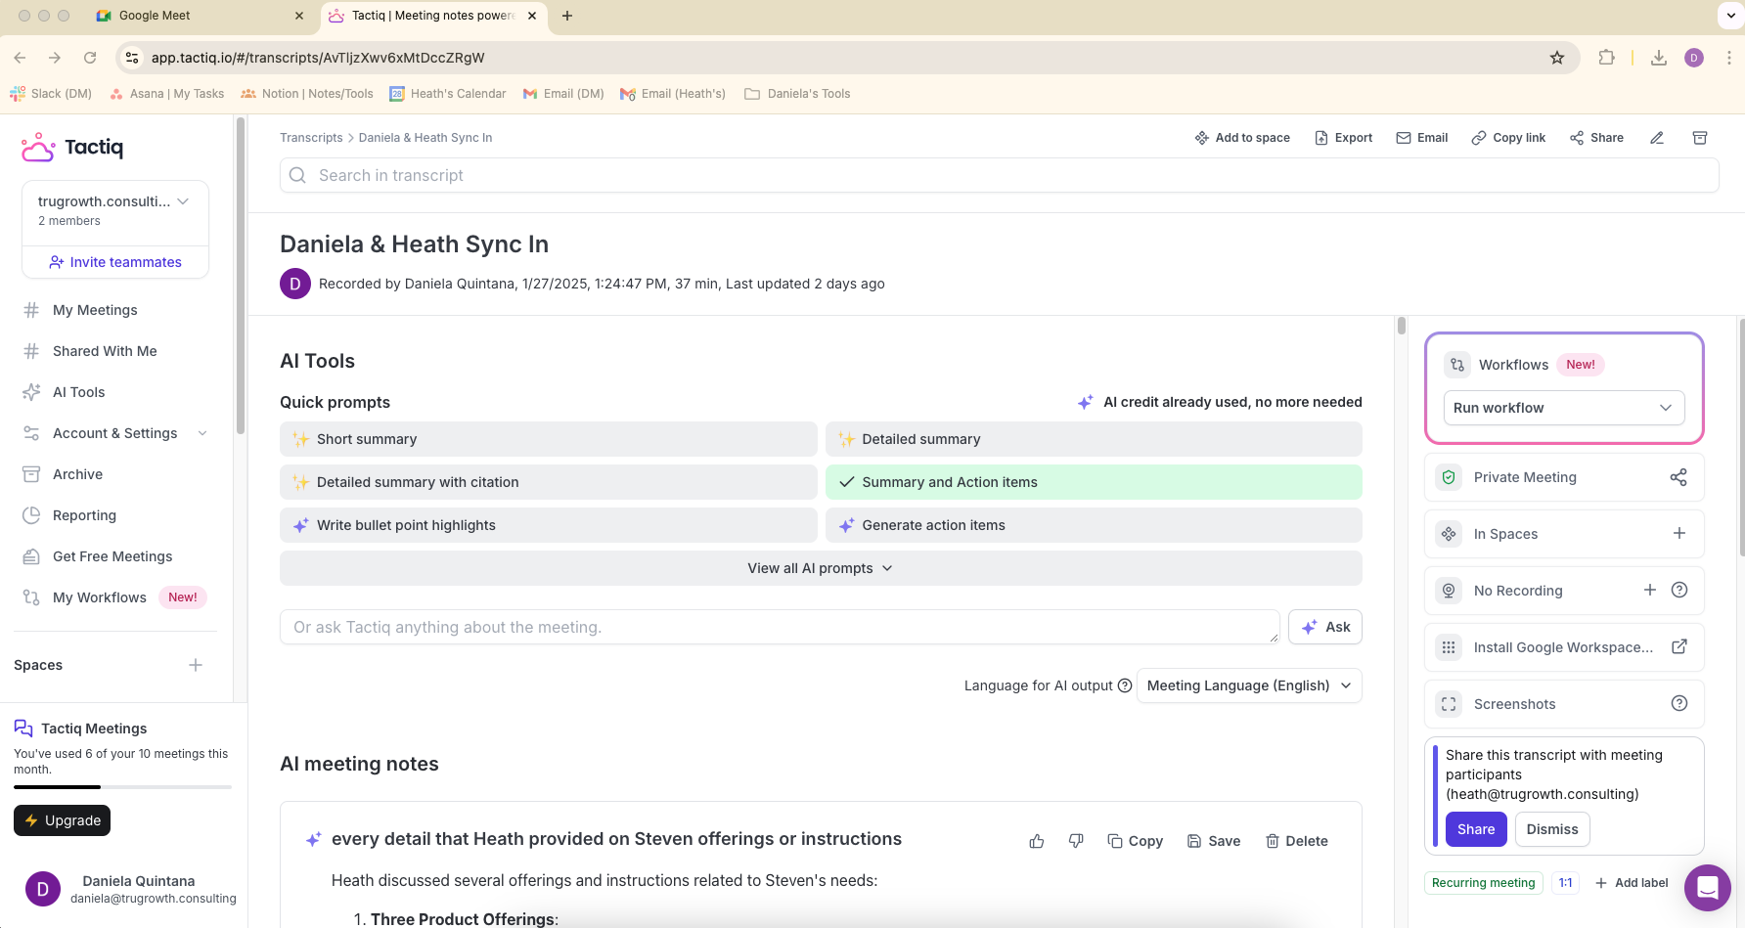The height and width of the screenshot is (928, 1745).
Task: Copy the AI meeting note
Action: (1135, 841)
